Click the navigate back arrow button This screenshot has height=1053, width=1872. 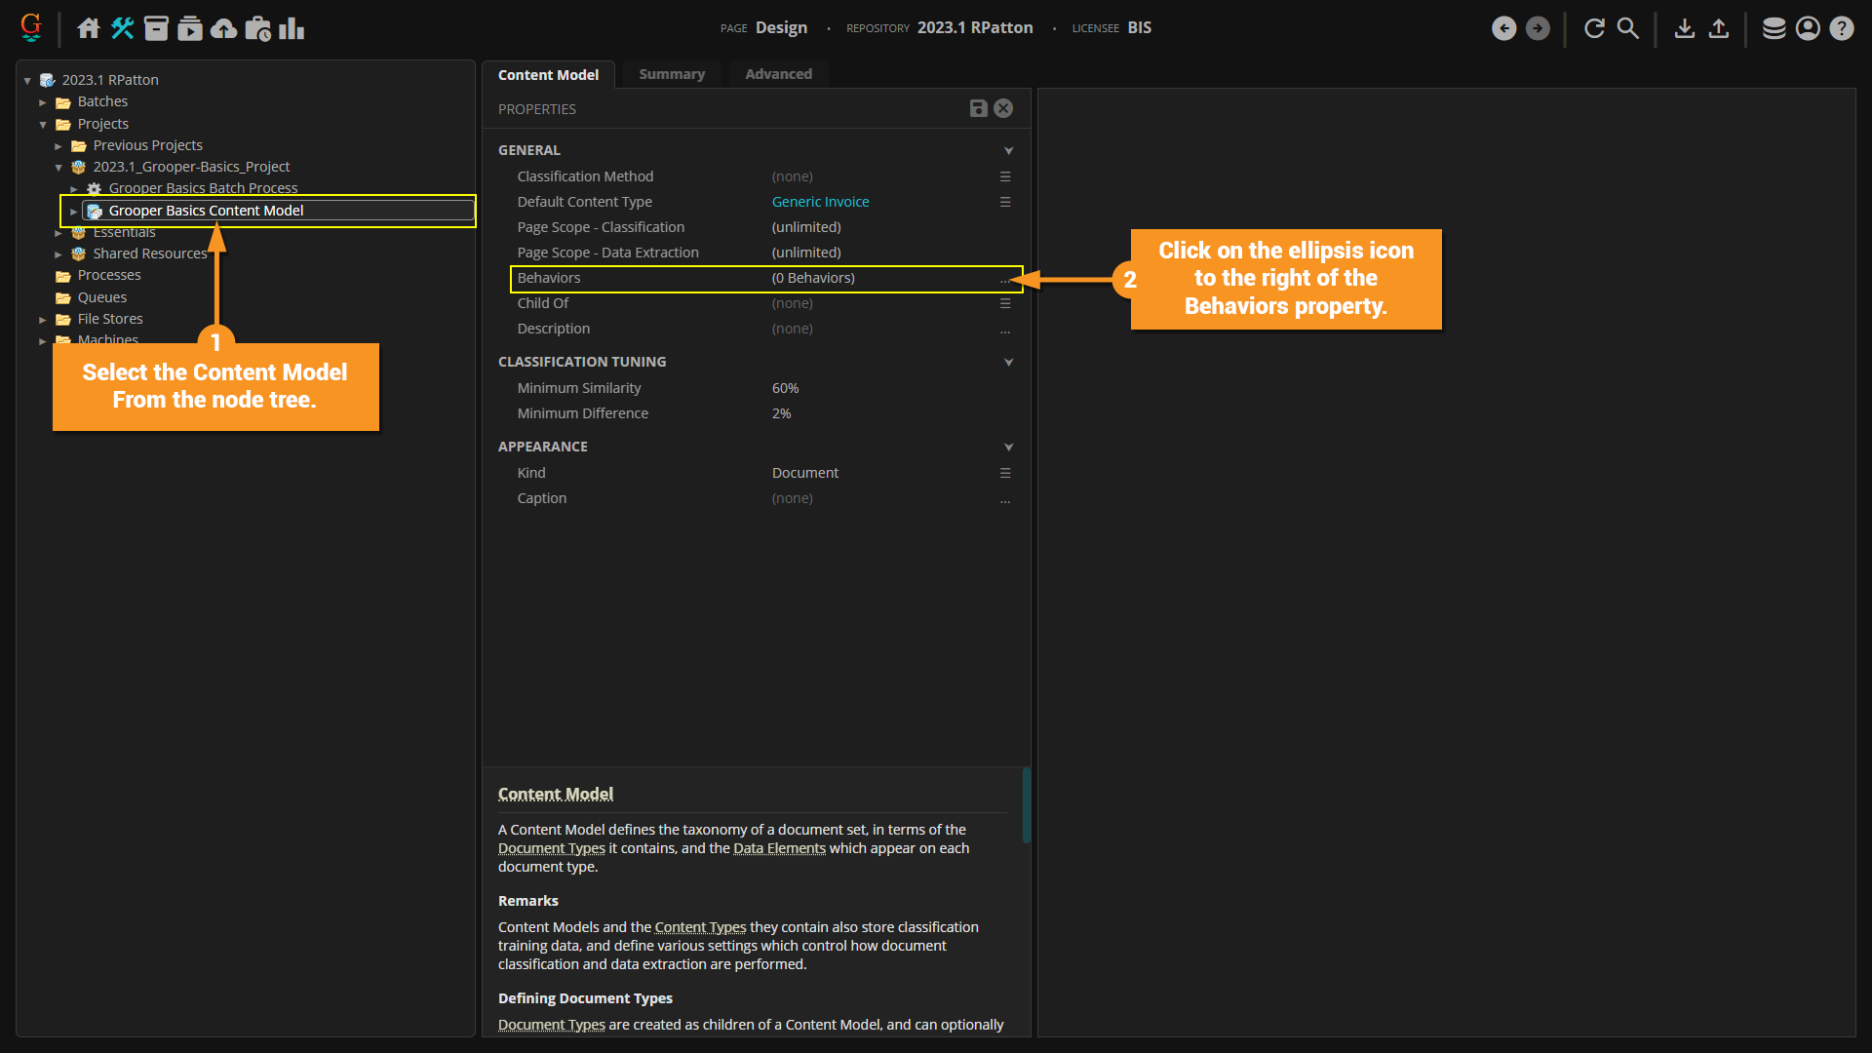point(1503,28)
